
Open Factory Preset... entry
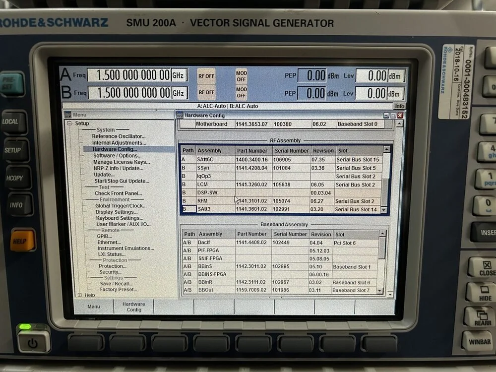[119, 290]
